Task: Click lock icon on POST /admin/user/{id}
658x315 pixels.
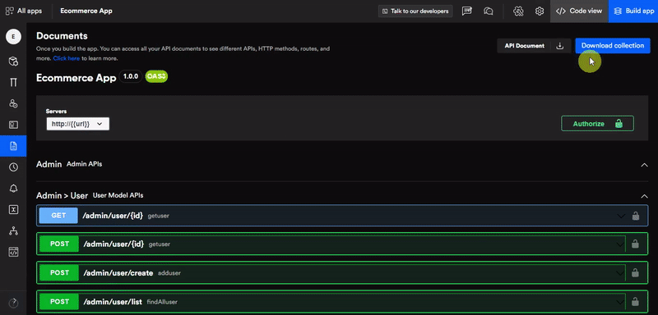Action: click(x=635, y=244)
